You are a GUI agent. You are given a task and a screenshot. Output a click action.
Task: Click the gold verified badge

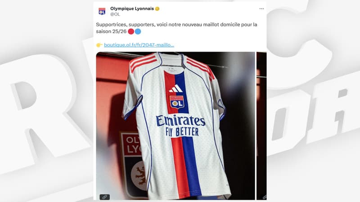point(157,9)
